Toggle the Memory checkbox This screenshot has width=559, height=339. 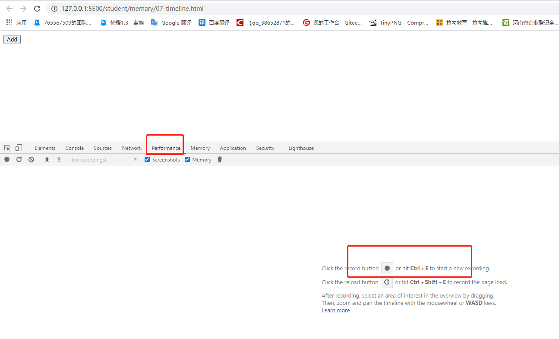(x=187, y=159)
